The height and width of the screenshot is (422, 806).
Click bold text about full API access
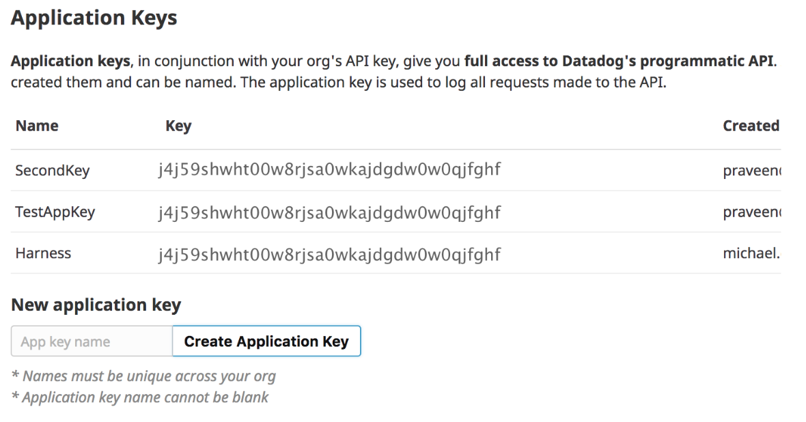tap(620, 61)
